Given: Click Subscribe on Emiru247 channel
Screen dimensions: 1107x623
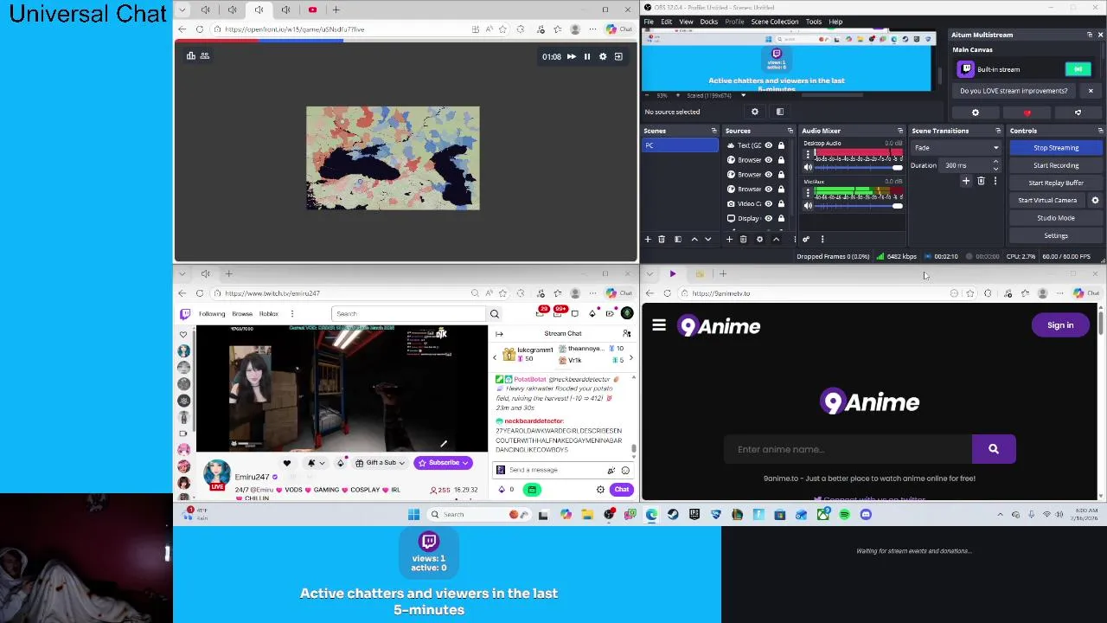Looking at the screenshot, I should click(444, 463).
